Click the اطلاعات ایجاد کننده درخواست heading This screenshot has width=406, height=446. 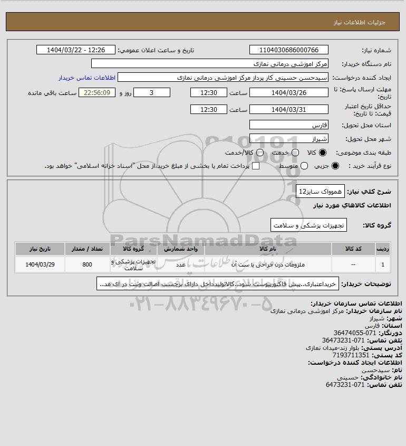coord(355,363)
